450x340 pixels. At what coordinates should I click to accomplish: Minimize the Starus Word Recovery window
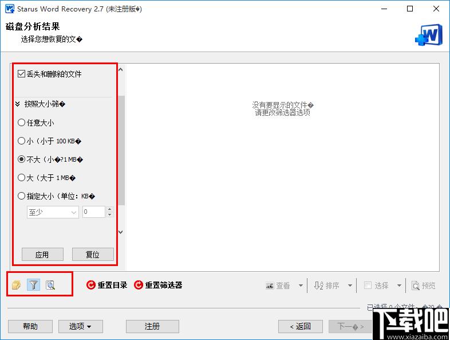coord(384,9)
